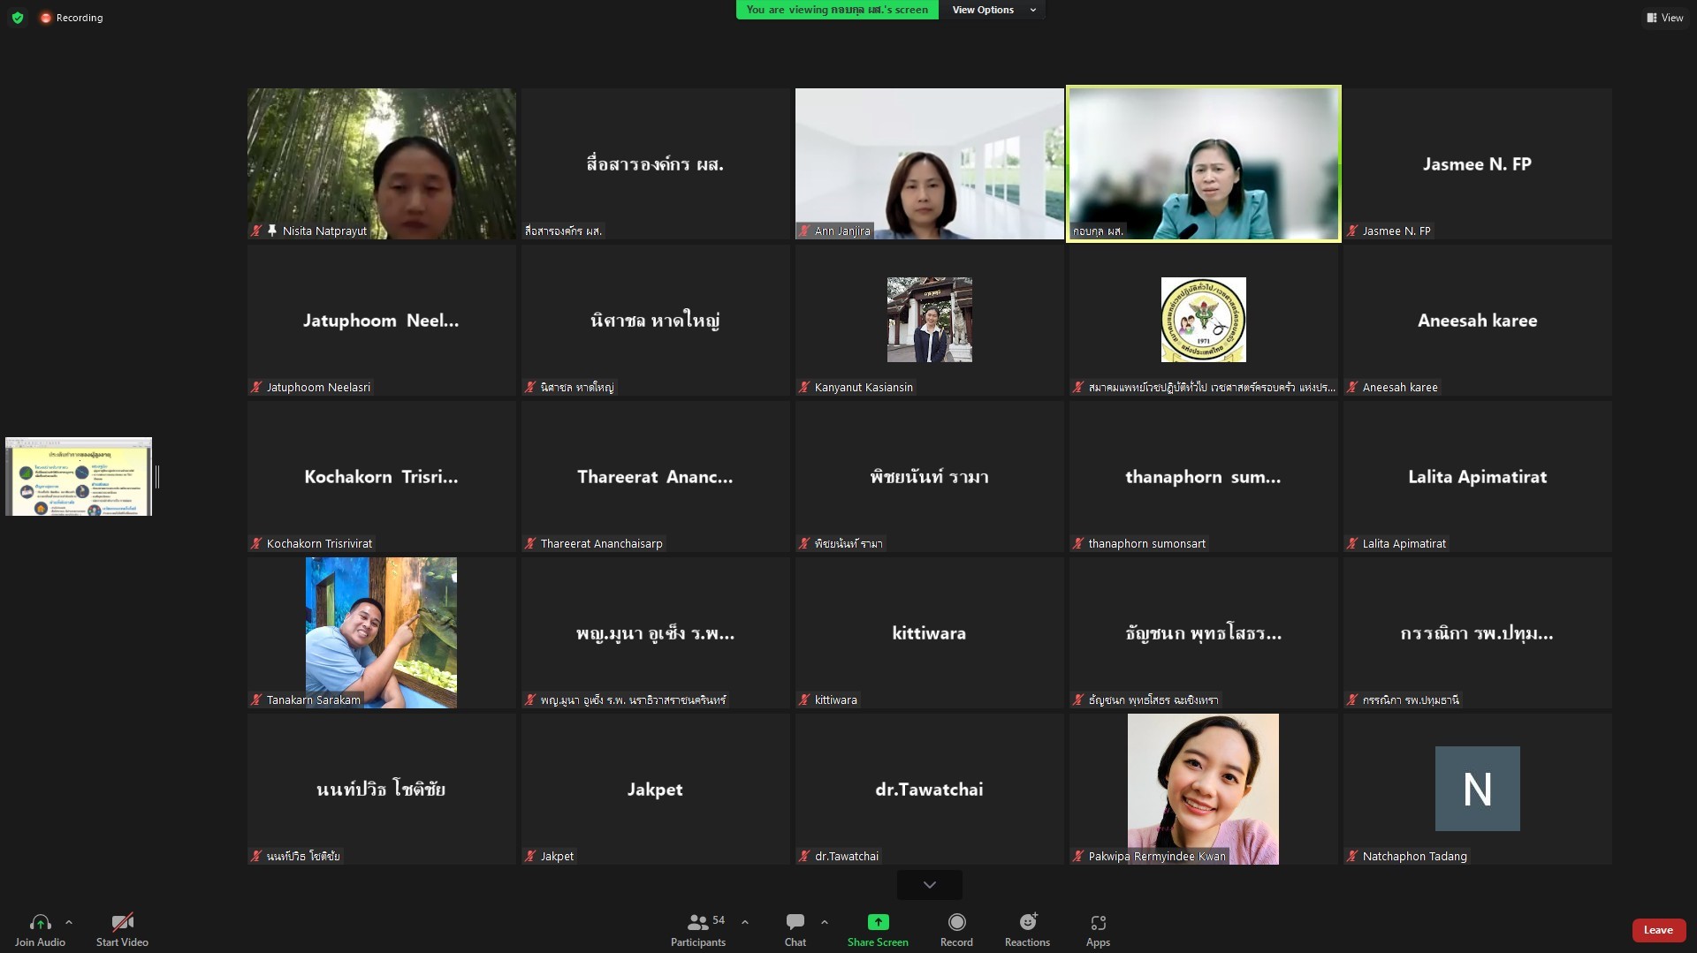
Task: Select Kochakorn Trisrivirat tile
Action: (382, 476)
